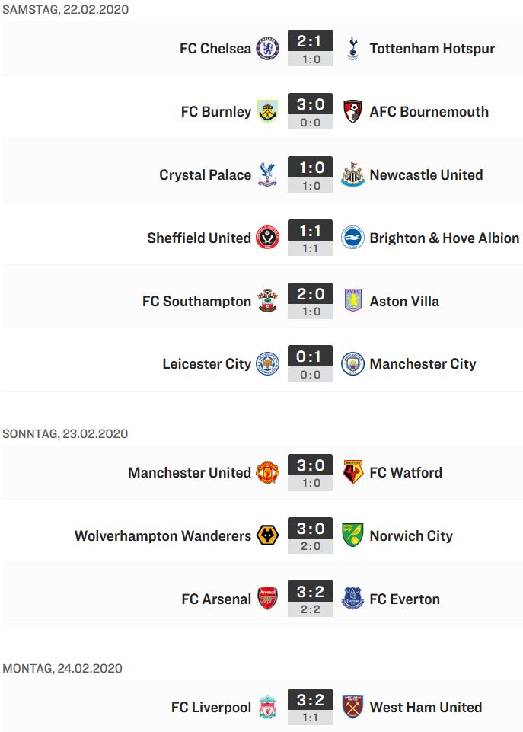This screenshot has width=523, height=732.
Task: Open the FC Liverpool team link
Action: click(211, 708)
